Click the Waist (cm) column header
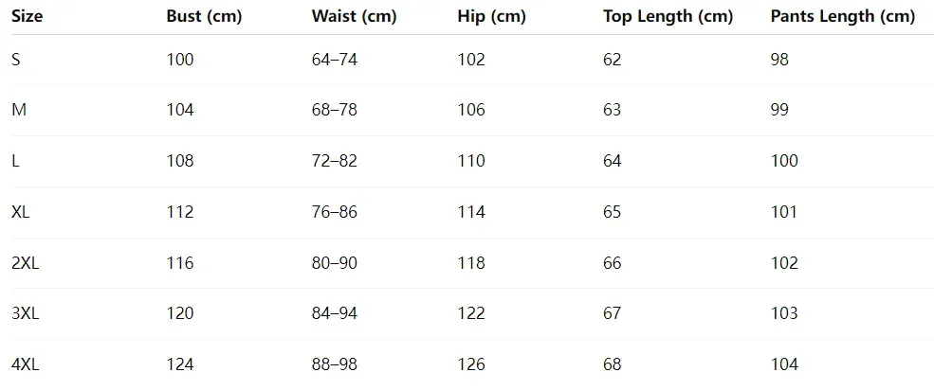 click(354, 16)
